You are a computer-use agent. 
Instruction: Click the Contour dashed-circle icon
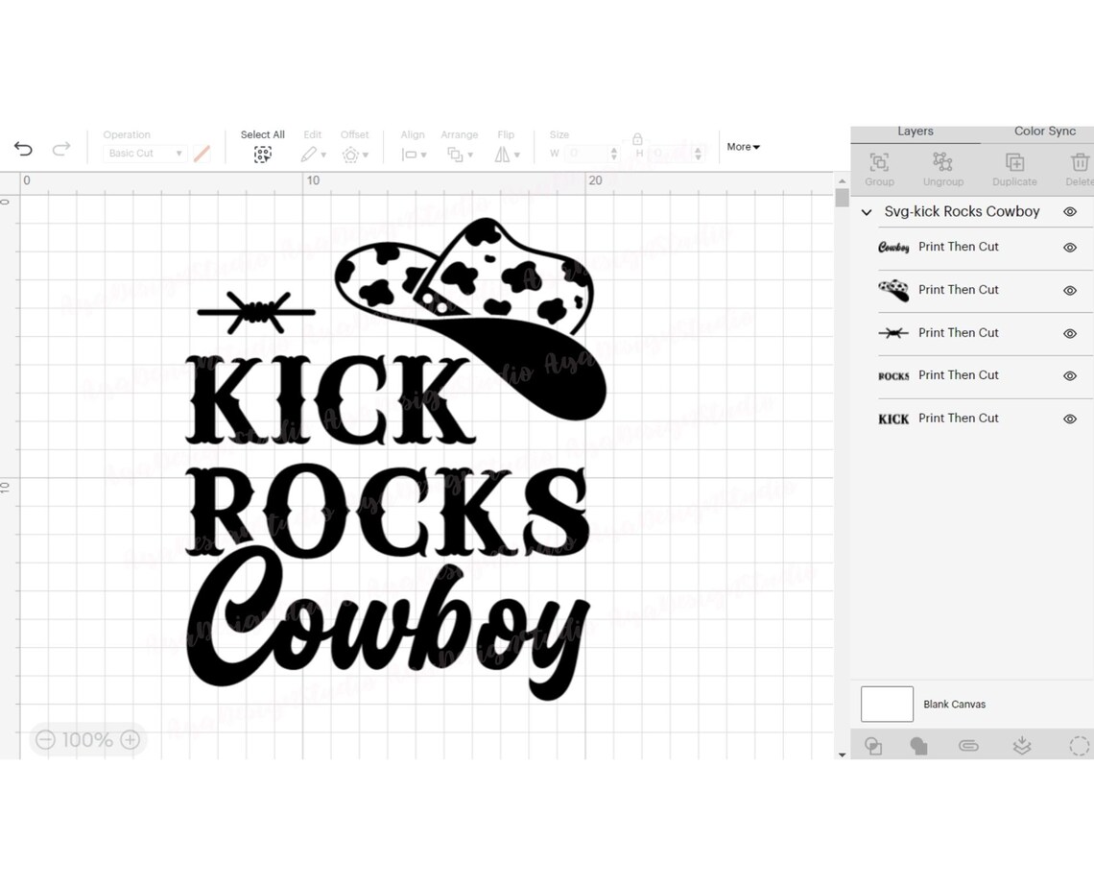(1080, 746)
